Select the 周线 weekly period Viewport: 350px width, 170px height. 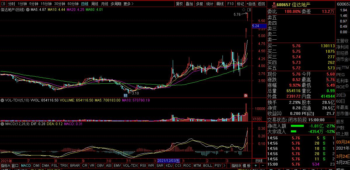(95, 4)
